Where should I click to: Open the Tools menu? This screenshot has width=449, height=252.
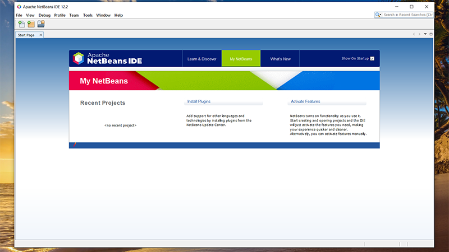point(88,15)
